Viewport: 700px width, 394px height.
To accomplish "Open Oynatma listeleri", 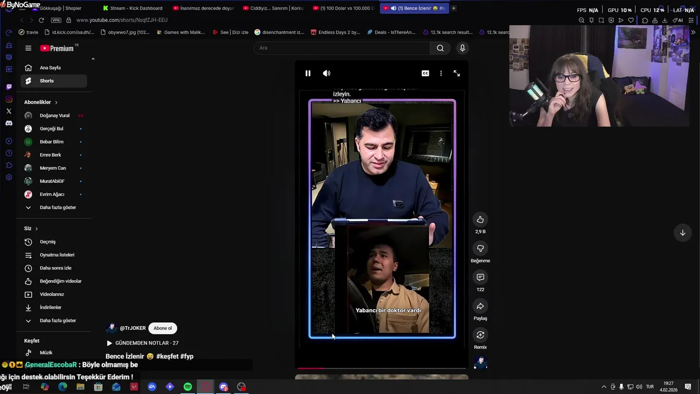I will click(54, 255).
